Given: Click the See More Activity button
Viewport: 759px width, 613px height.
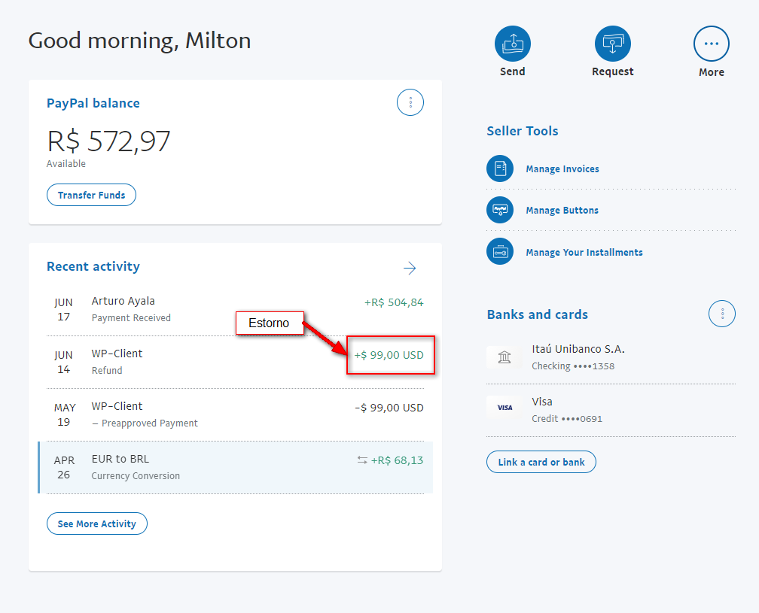Looking at the screenshot, I should tap(96, 523).
